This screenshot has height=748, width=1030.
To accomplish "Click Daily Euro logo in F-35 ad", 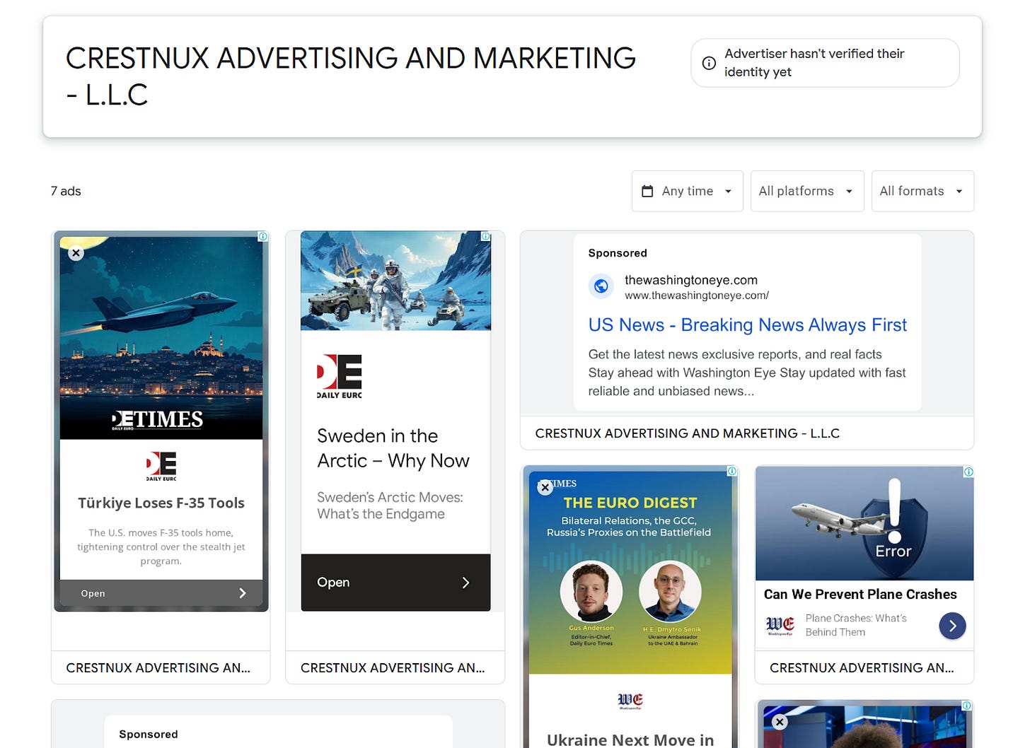I will tap(161, 467).
